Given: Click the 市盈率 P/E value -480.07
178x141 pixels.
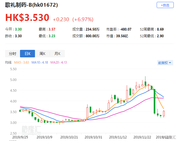Looking at the screenshot, I should 125,29.
